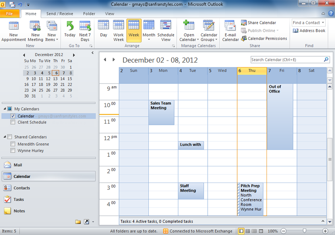Adjust the zoom slider in status bar
335x235 pixels.
[304, 231]
